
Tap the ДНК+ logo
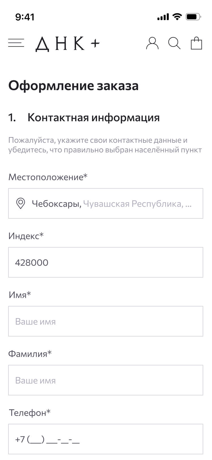pos(68,44)
